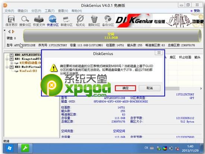Confirm conversion with 确定 button
The height and width of the screenshot is (154, 205).
125,88
